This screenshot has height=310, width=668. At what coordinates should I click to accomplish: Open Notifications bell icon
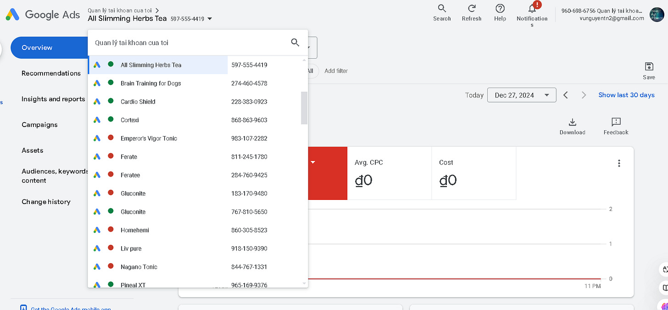pos(532,8)
